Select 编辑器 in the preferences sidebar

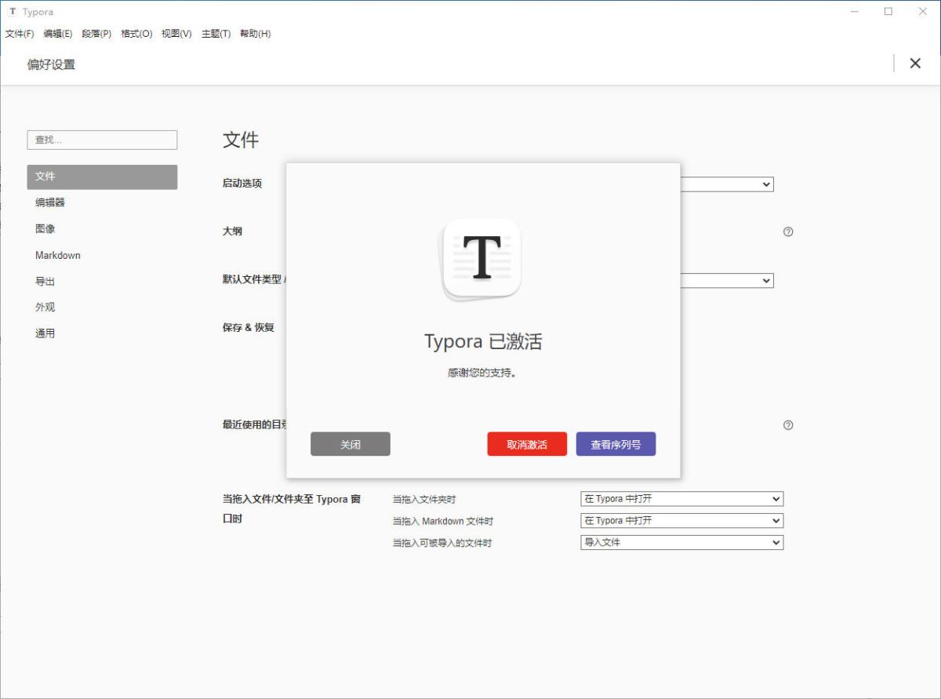pos(50,202)
